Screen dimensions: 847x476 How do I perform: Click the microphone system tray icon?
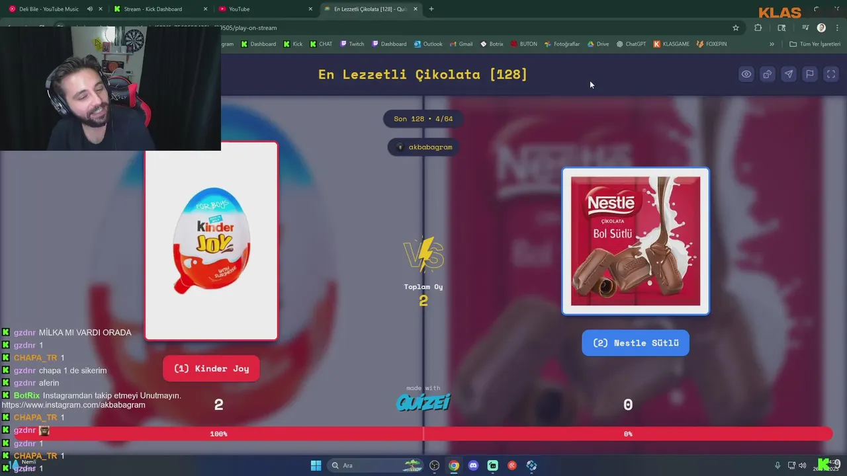click(778, 465)
